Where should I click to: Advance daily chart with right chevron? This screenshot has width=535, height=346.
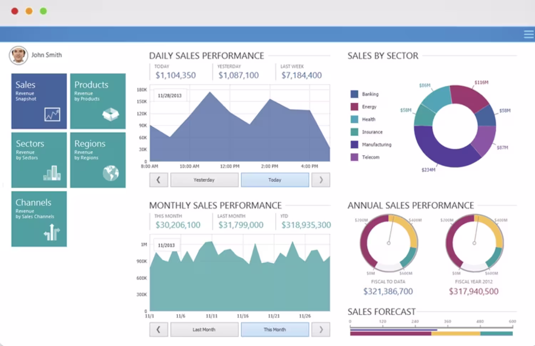pos(321,180)
